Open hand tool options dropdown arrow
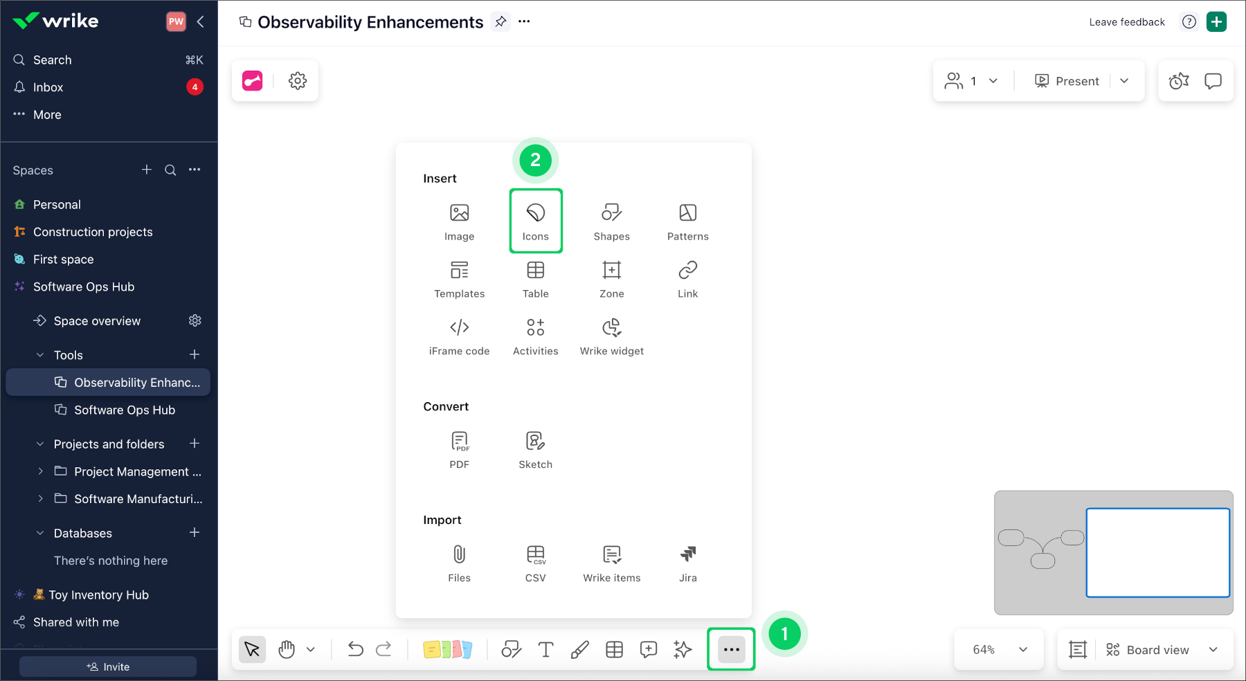Image resolution: width=1246 pixels, height=681 pixels. (x=311, y=649)
